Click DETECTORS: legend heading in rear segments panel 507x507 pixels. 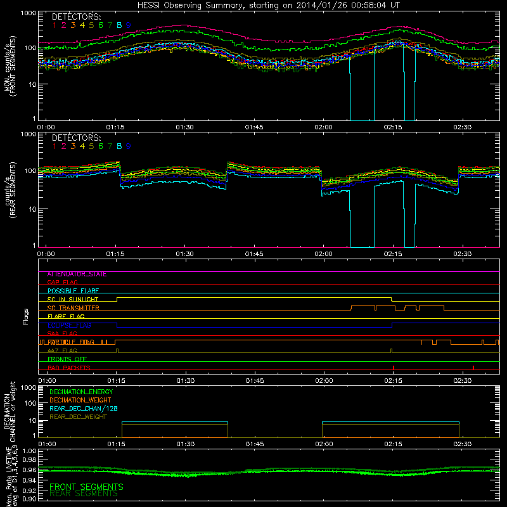click(76, 138)
